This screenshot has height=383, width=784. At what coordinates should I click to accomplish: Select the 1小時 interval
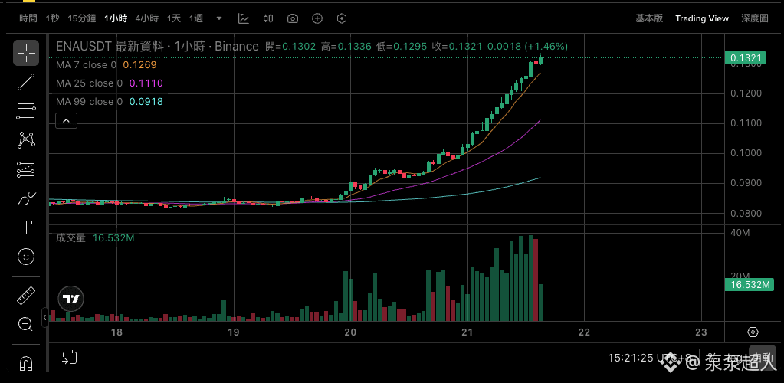click(116, 18)
